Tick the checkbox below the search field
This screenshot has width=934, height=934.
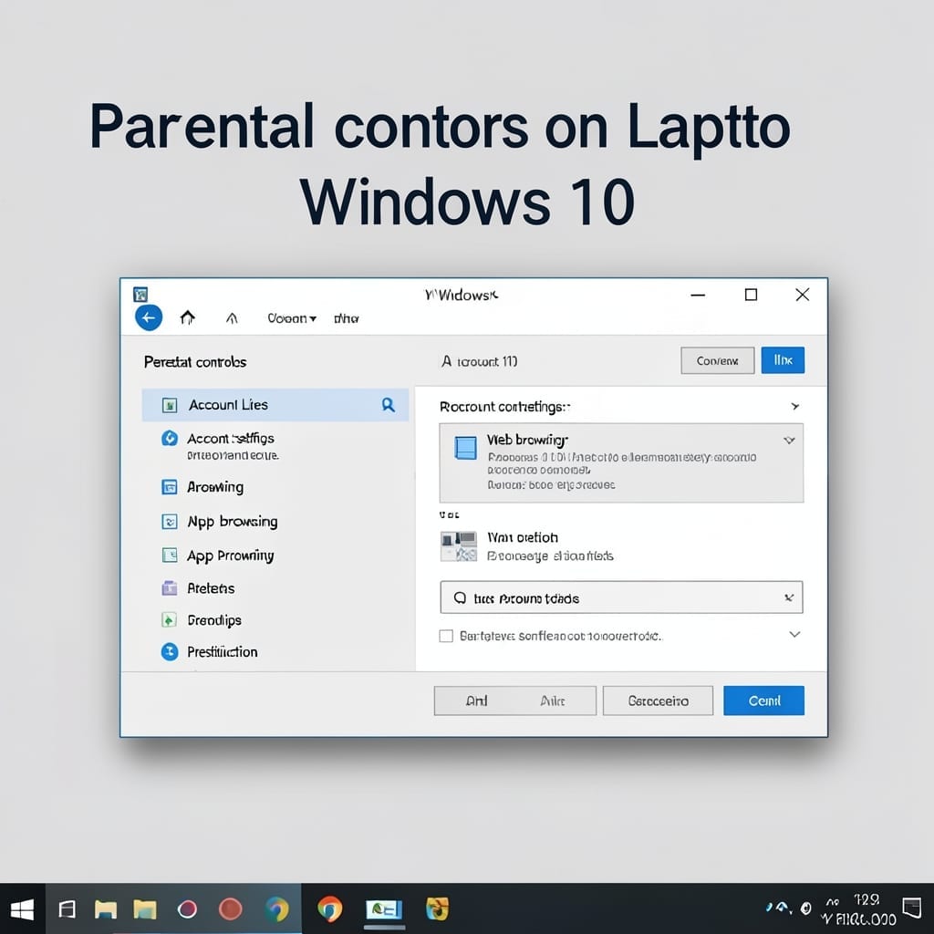click(x=445, y=636)
